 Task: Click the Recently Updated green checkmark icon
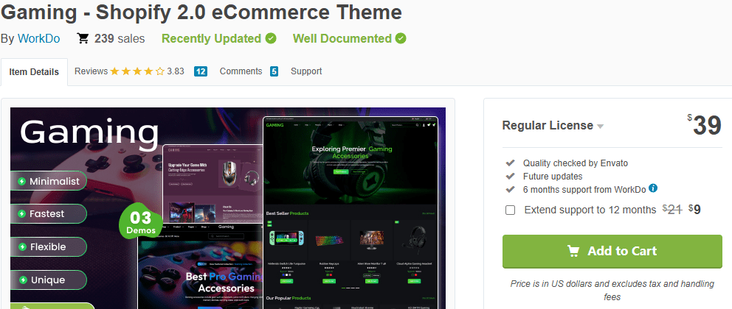pyautogui.click(x=271, y=38)
